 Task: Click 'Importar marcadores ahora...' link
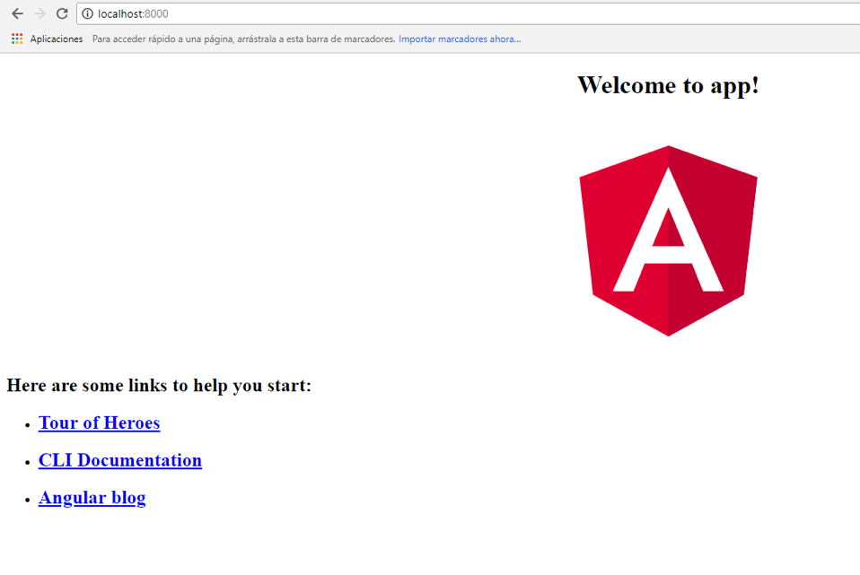[459, 39]
